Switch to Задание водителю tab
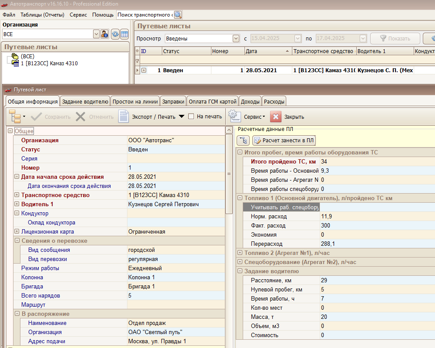435x348 pixels. [85, 101]
